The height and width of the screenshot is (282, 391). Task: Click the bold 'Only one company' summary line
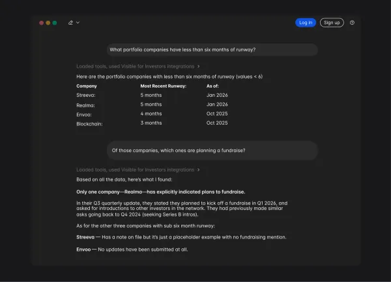(x=161, y=192)
